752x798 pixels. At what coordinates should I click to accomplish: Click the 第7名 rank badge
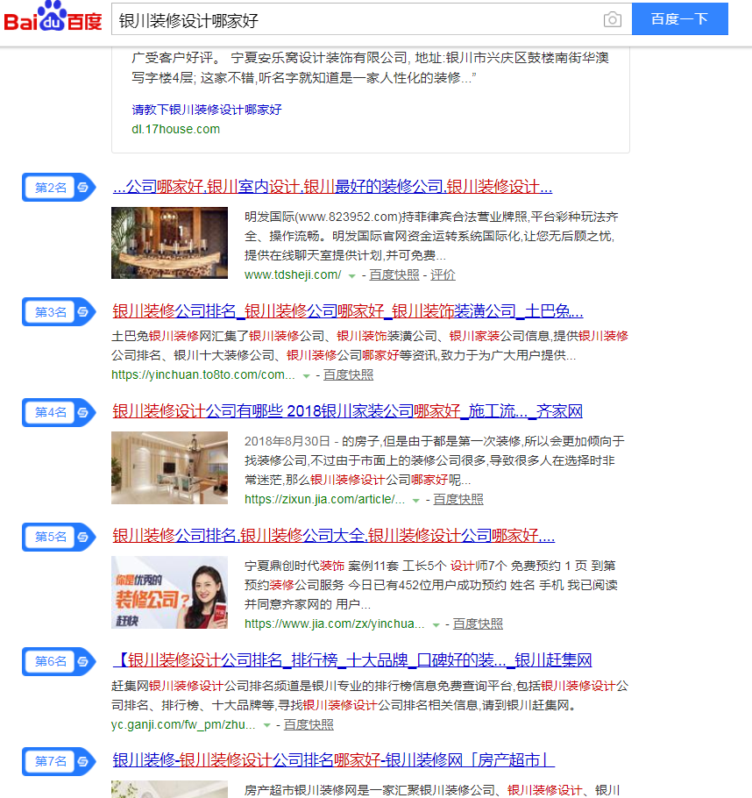click(59, 761)
